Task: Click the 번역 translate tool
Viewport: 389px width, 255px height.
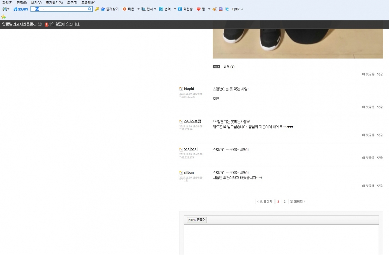Action: [165, 9]
